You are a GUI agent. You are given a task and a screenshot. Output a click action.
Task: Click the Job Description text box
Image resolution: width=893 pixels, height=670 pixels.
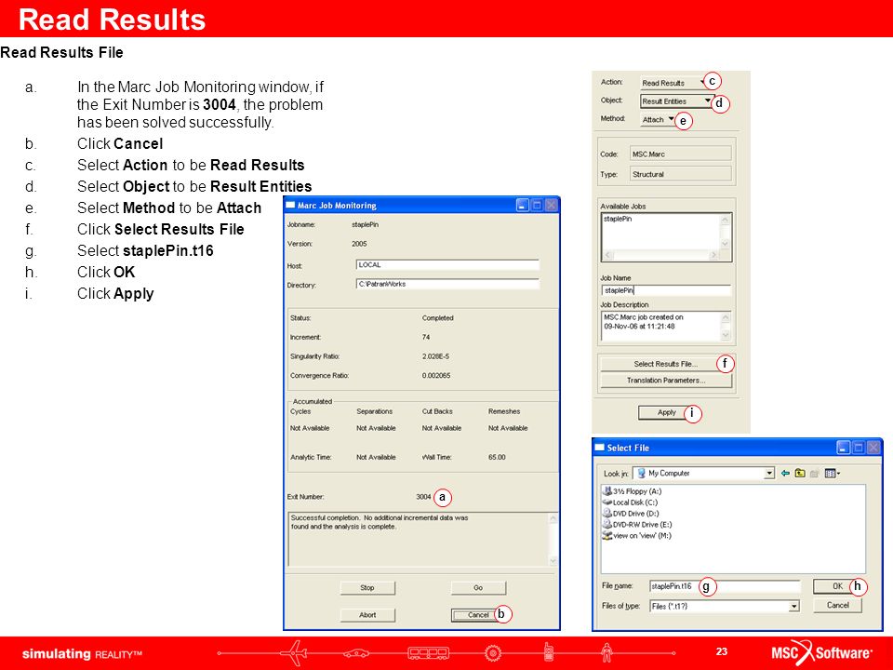pos(660,326)
